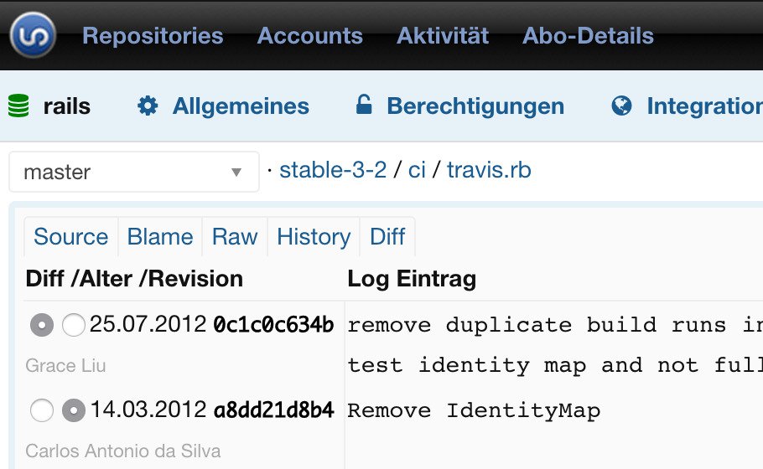Select left radio for revision 0c1c0c634b
Image resolution: width=763 pixels, height=469 pixels.
click(x=42, y=325)
